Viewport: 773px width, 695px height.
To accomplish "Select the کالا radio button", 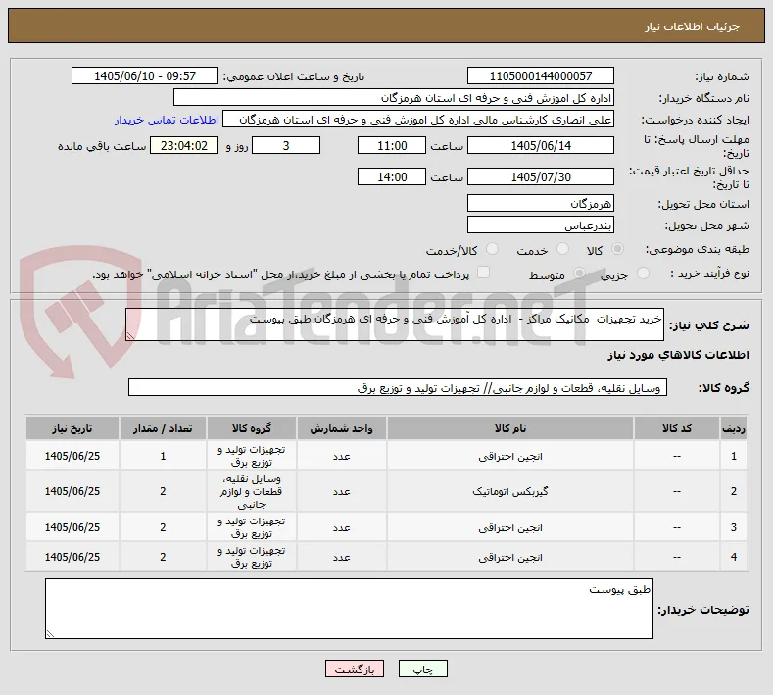I will click(x=617, y=249).
